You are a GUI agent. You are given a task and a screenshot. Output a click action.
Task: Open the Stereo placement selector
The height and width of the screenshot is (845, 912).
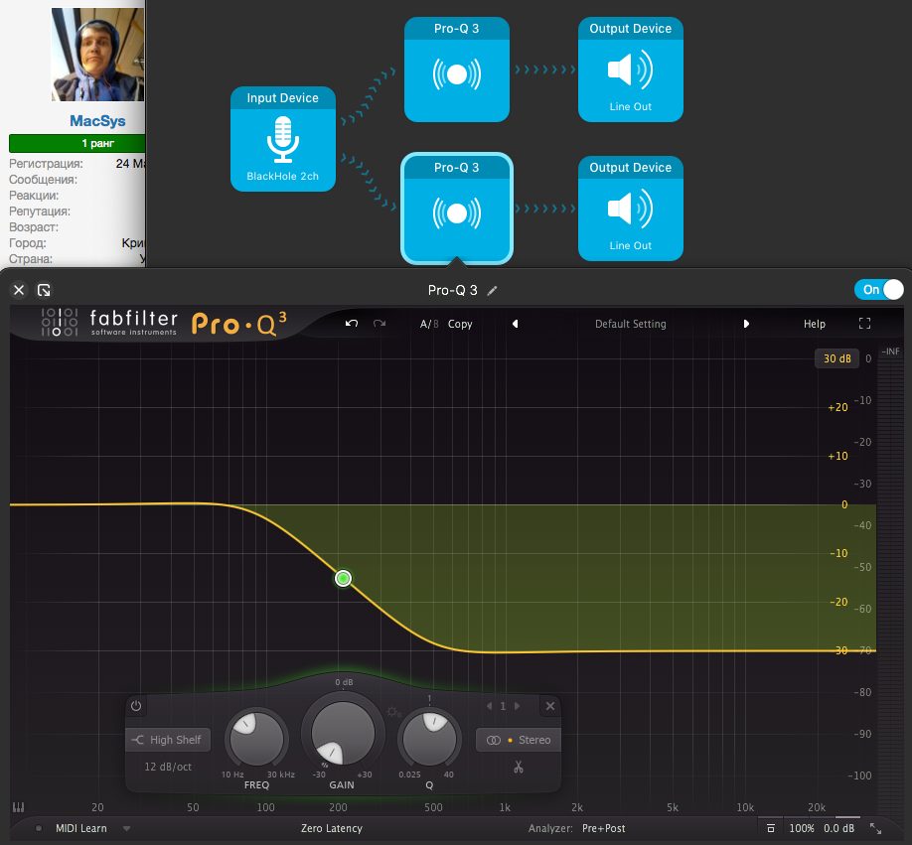(x=519, y=740)
